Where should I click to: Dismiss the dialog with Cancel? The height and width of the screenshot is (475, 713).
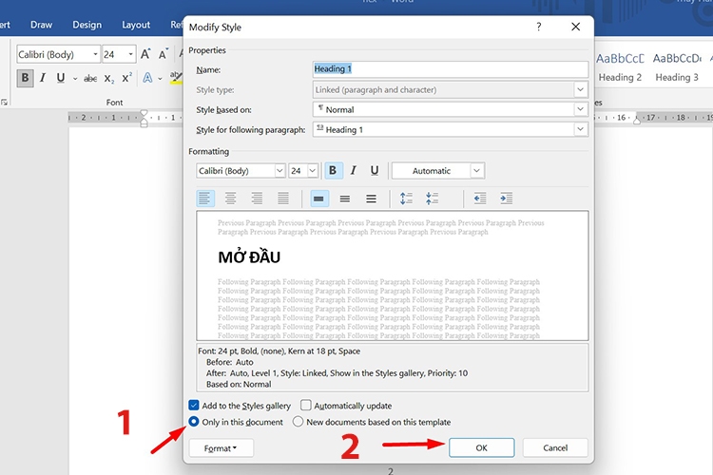[555, 447]
